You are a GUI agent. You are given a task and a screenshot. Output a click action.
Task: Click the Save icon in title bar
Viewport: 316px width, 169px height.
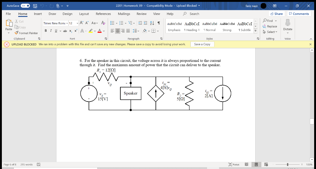pyautogui.click(x=35, y=6)
